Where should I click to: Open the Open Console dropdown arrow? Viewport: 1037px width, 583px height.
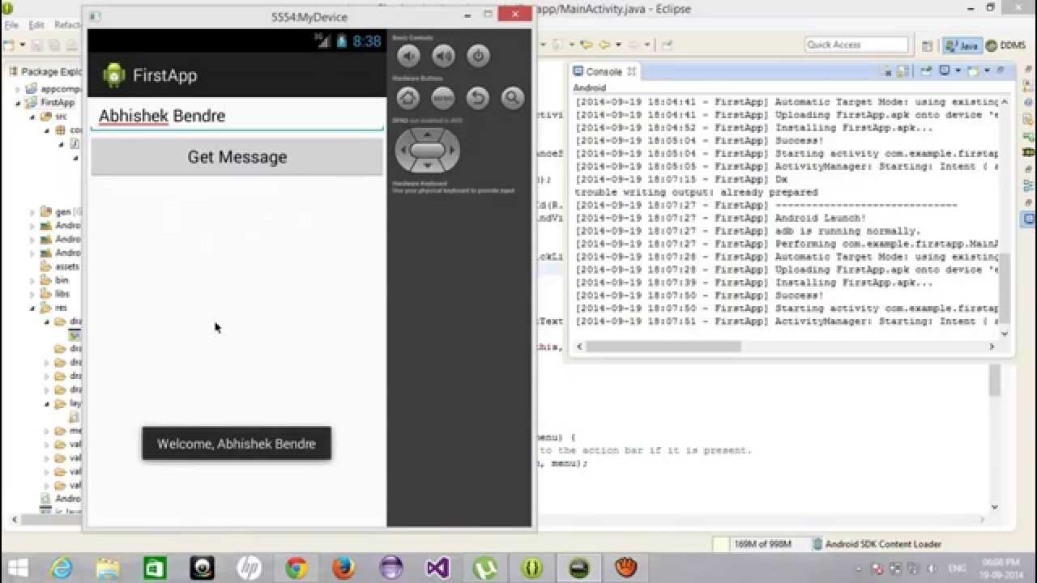[986, 71]
